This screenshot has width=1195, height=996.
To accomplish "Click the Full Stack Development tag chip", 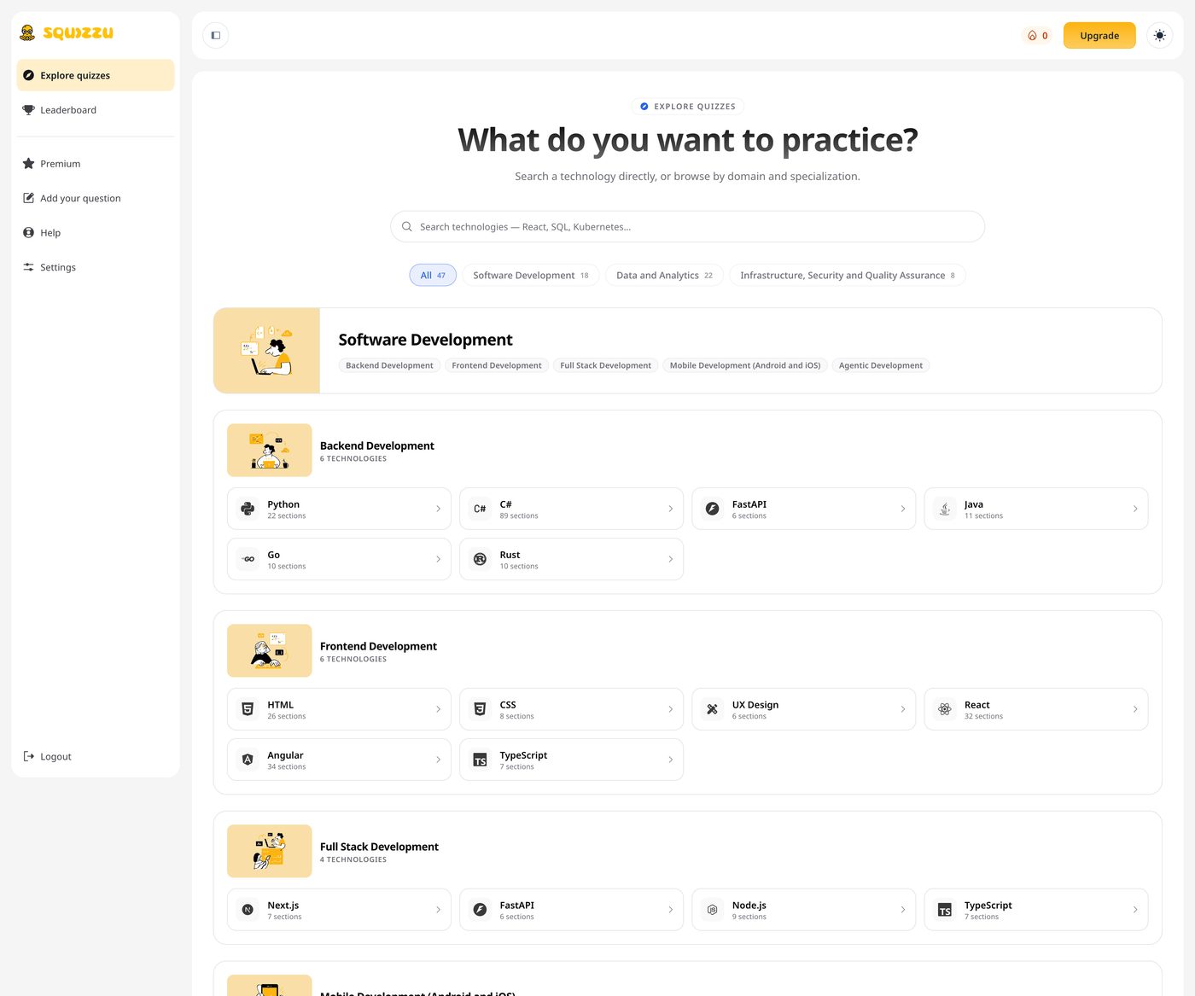I will [605, 365].
